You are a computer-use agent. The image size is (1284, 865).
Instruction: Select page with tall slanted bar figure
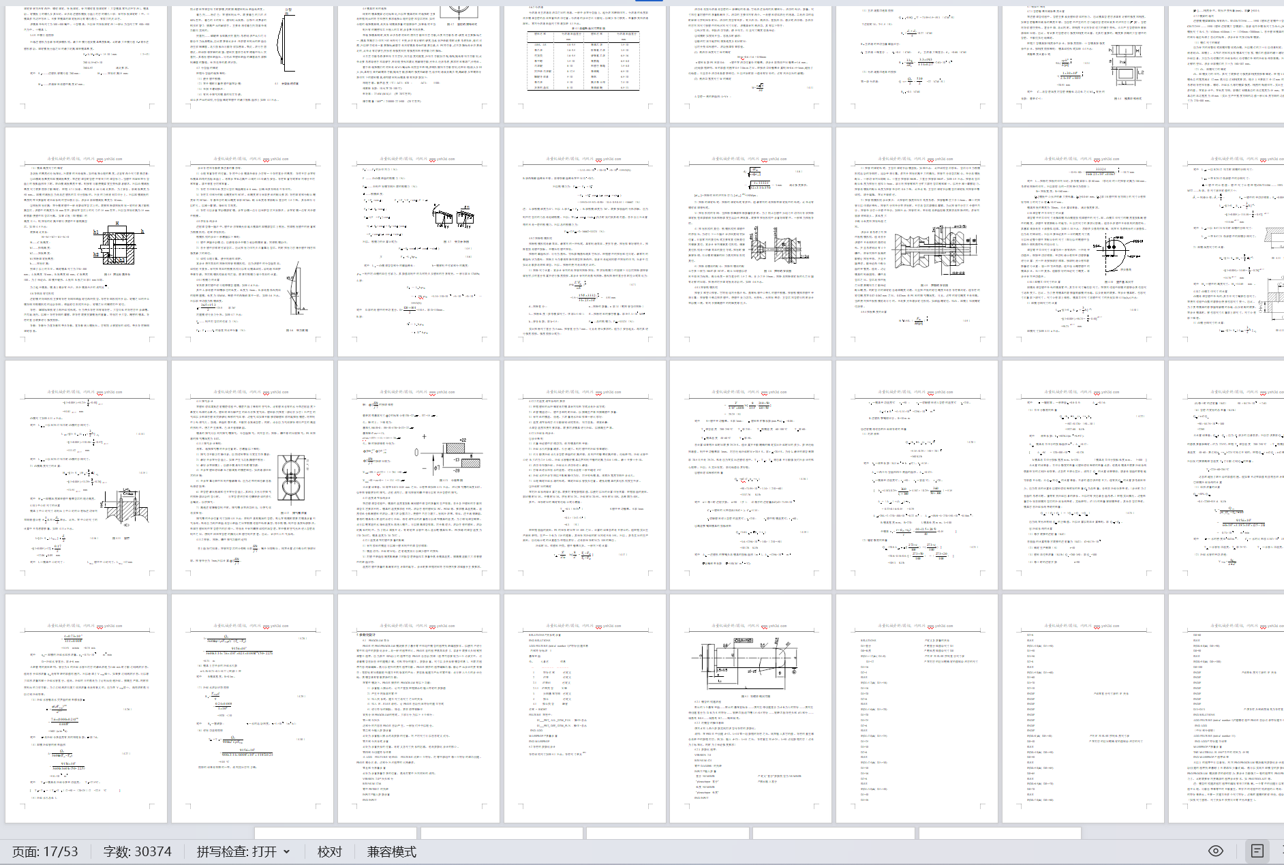coord(252,242)
